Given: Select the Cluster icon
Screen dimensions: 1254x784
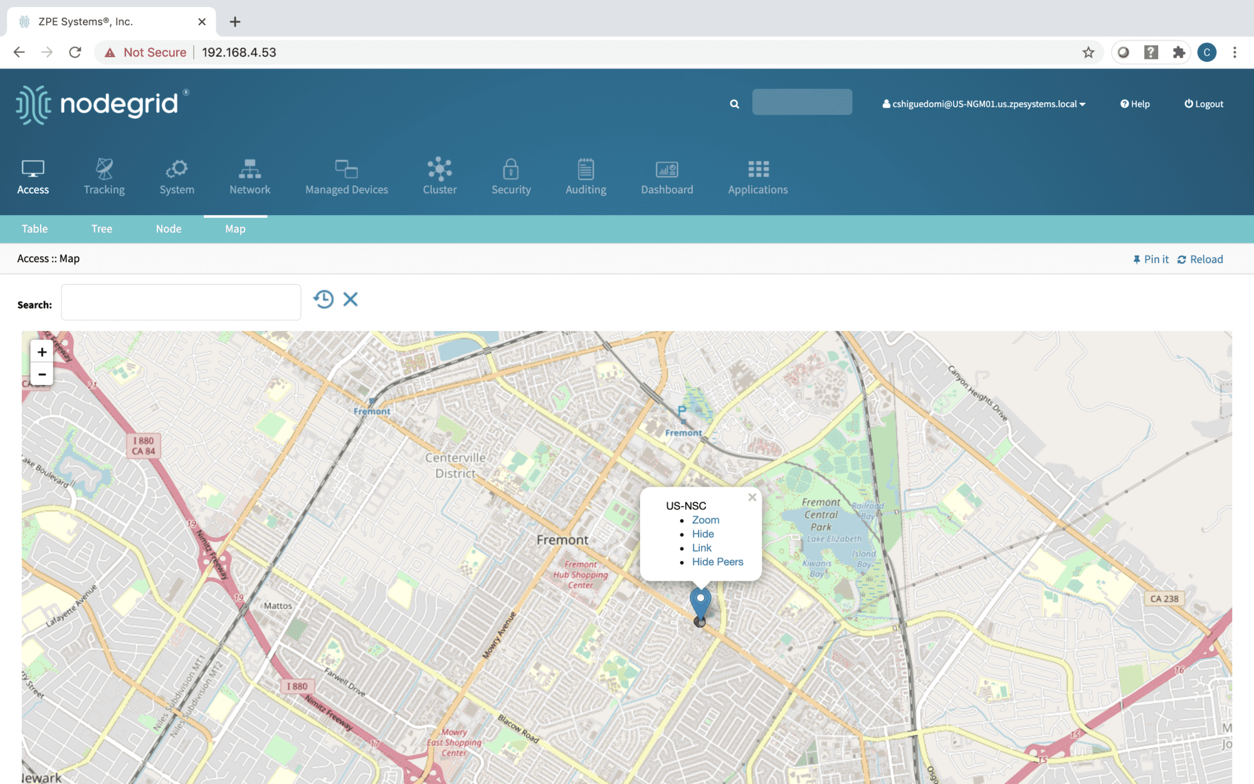Looking at the screenshot, I should pos(440,169).
